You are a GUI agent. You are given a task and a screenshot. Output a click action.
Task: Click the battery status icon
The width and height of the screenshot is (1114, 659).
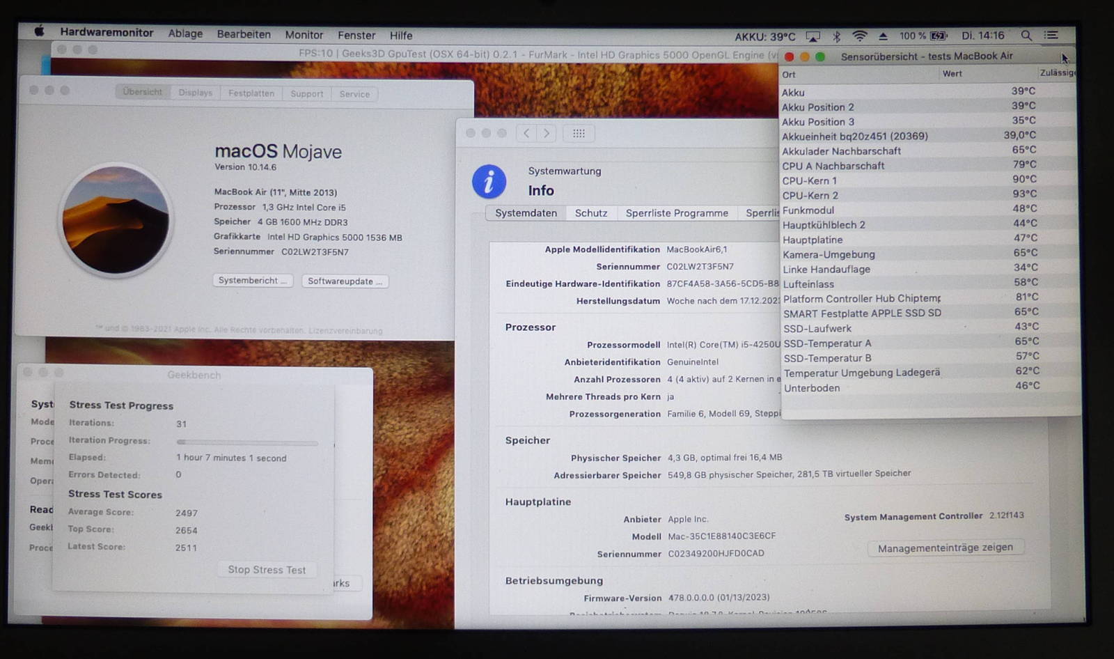tap(939, 36)
